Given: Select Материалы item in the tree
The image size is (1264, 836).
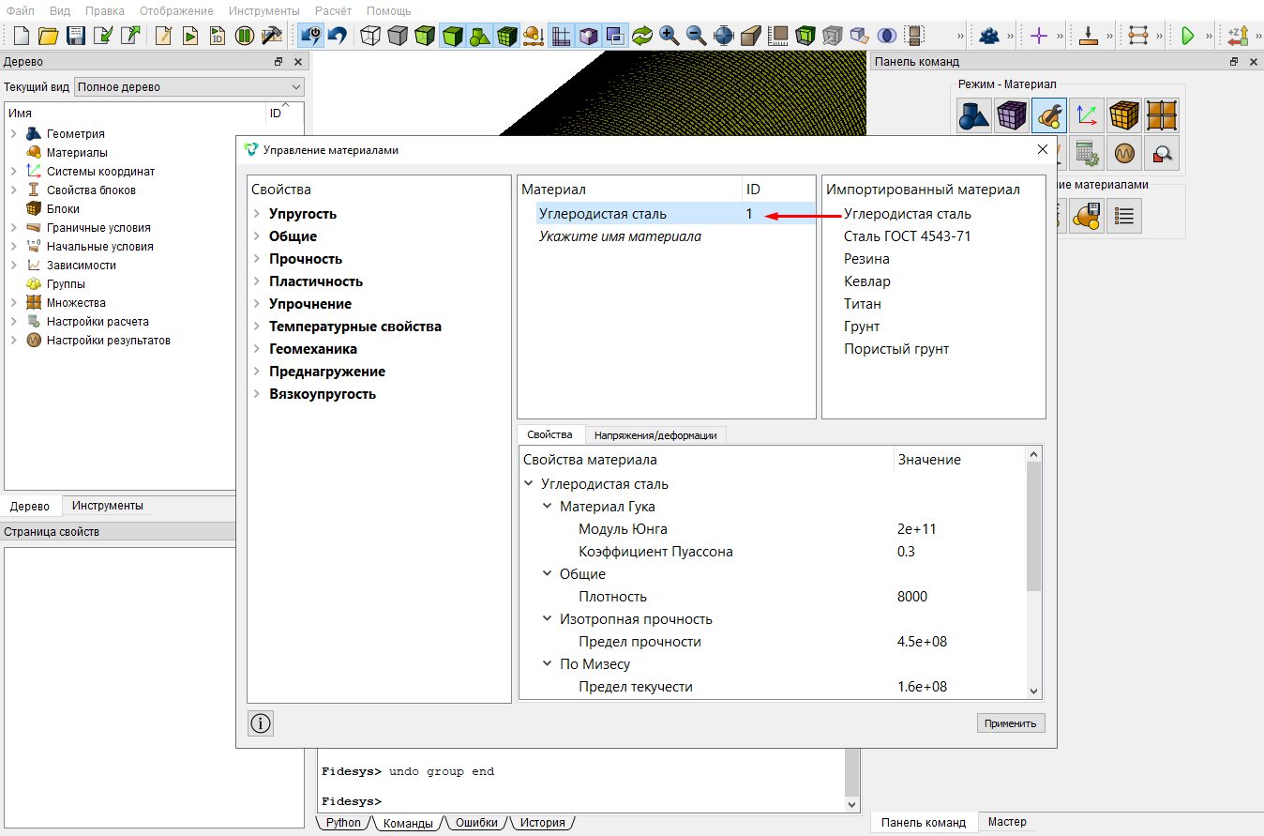Looking at the screenshot, I should (77, 153).
